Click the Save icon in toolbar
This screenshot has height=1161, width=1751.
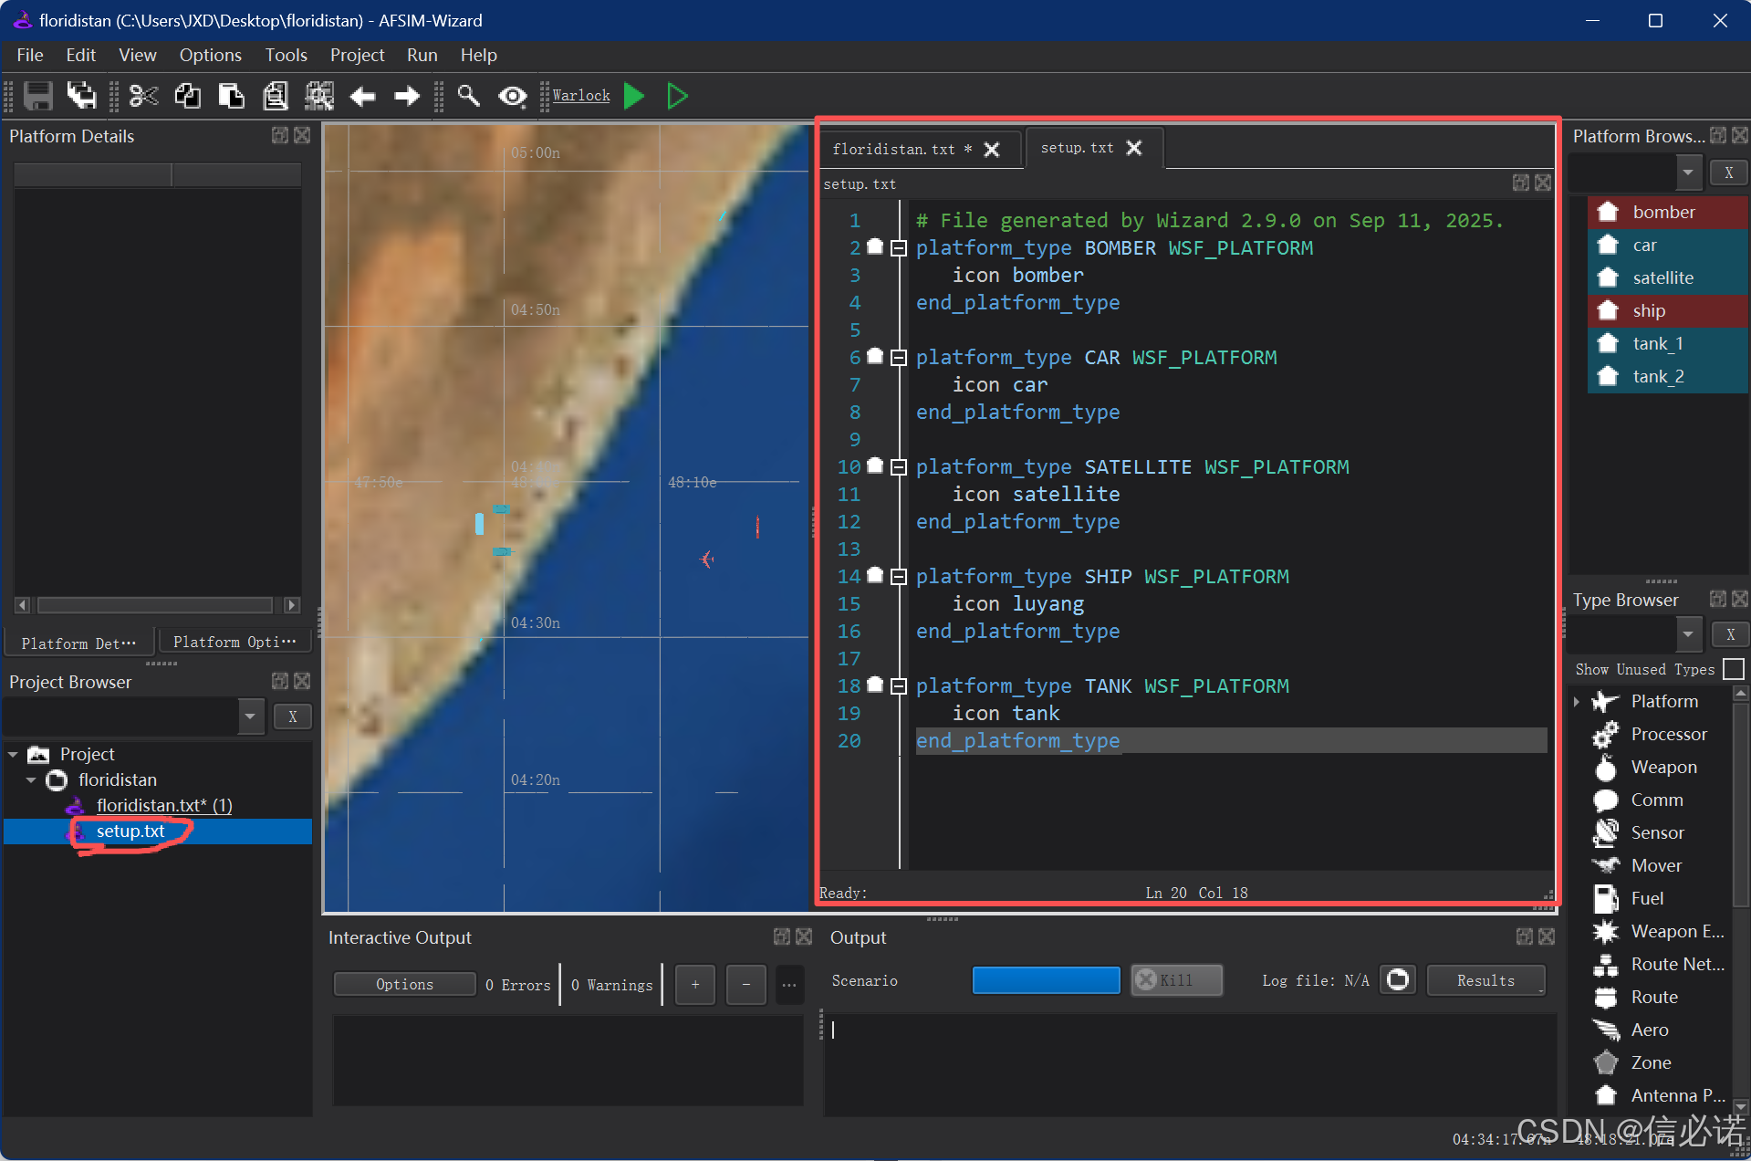pyautogui.click(x=37, y=96)
